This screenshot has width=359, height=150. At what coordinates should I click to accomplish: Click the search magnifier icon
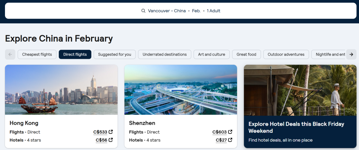pos(143,11)
